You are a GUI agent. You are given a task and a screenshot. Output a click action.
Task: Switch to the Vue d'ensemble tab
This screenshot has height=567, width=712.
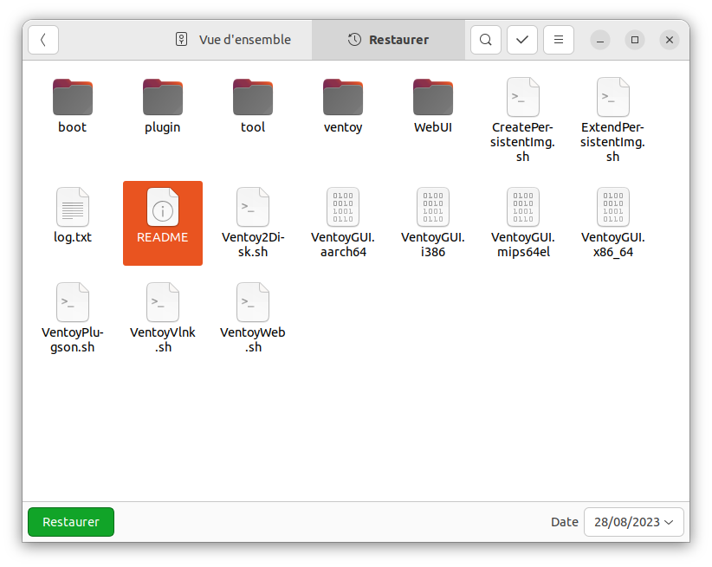233,40
